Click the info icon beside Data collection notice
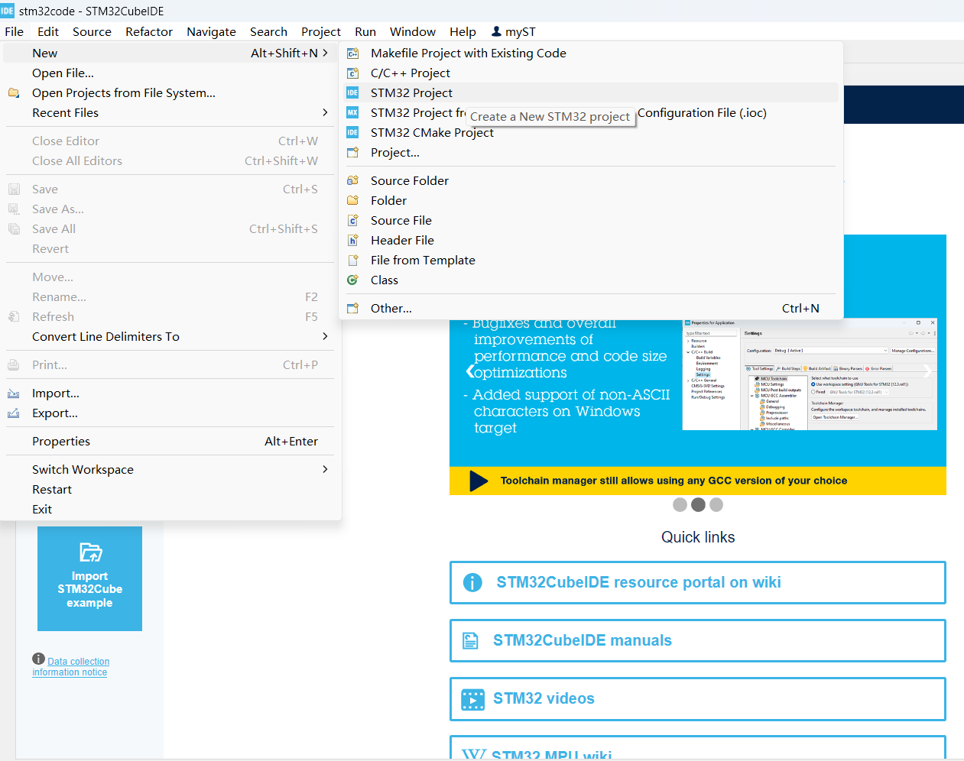This screenshot has height=761, width=964. coord(39,659)
